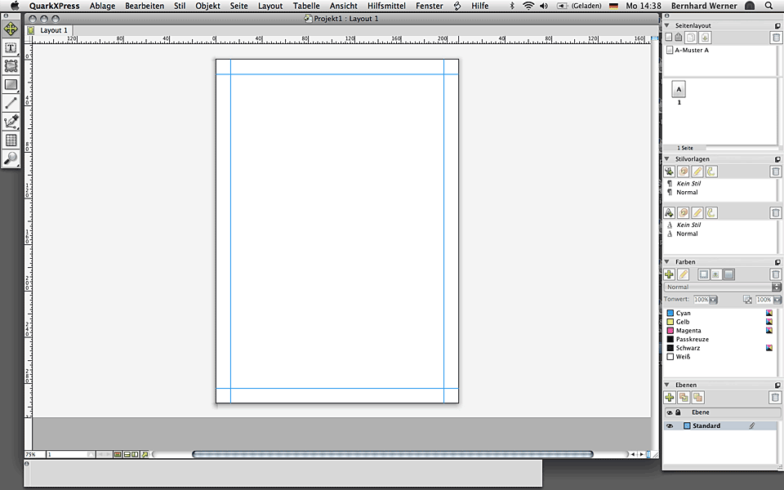
Task: Collapse the Stilvorlagen panel triangle
Action: pyautogui.click(x=667, y=158)
